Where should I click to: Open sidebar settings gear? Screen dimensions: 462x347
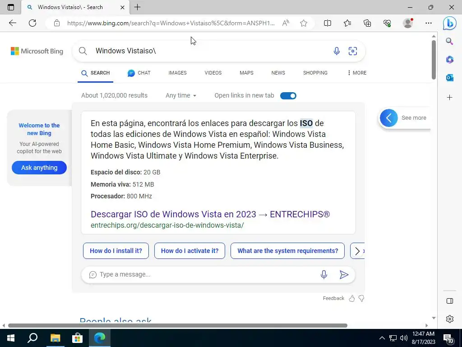tap(450, 319)
